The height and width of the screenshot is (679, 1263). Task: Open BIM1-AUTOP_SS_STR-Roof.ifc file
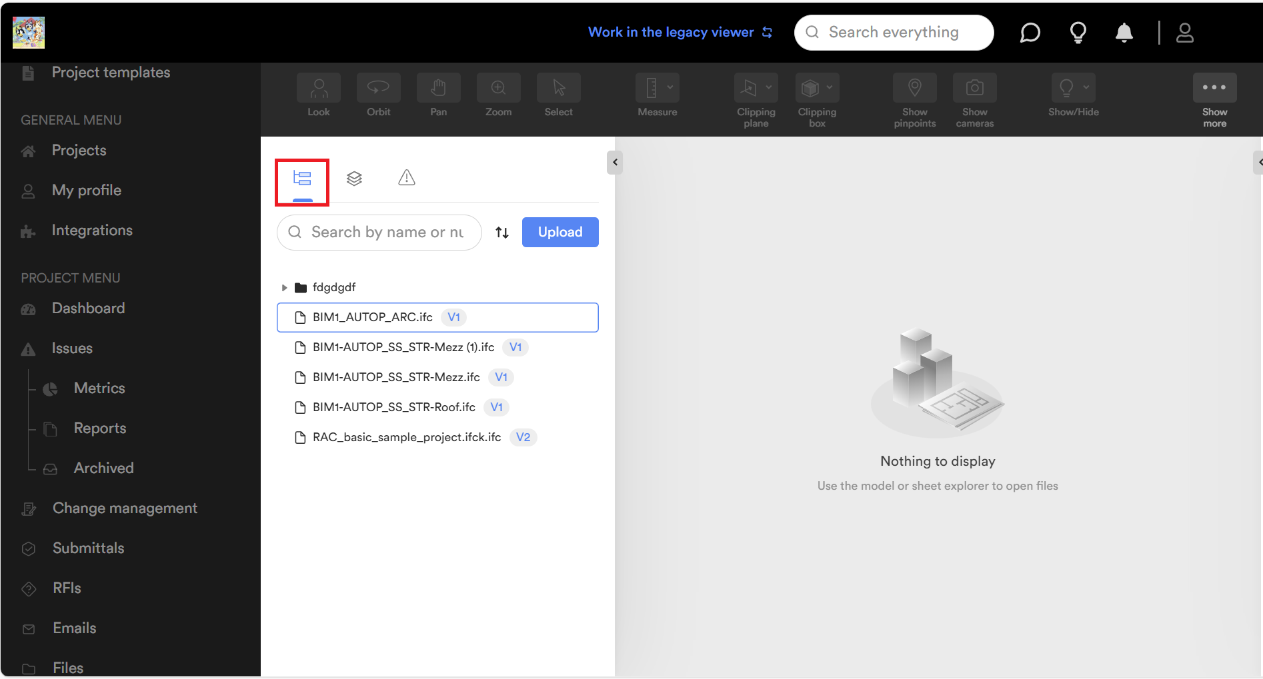pyautogui.click(x=437, y=407)
